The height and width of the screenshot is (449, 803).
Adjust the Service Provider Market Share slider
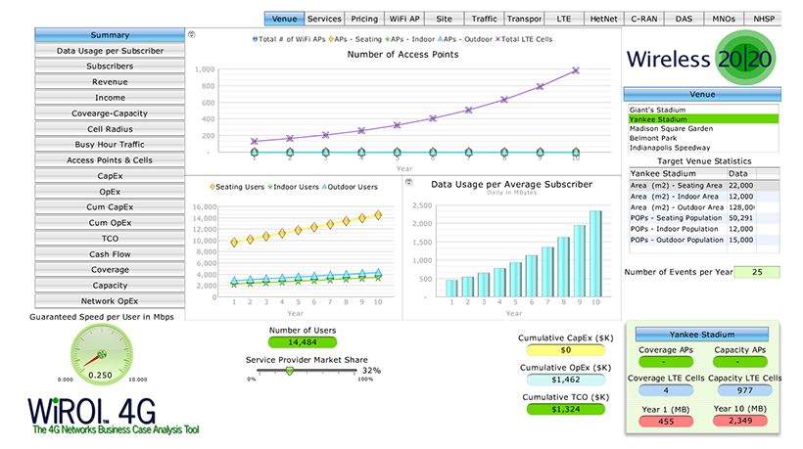290,371
